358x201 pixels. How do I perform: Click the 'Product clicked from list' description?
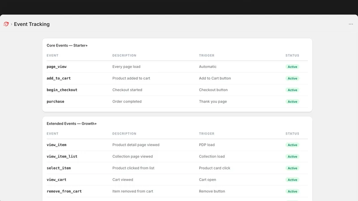coord(133,168)
